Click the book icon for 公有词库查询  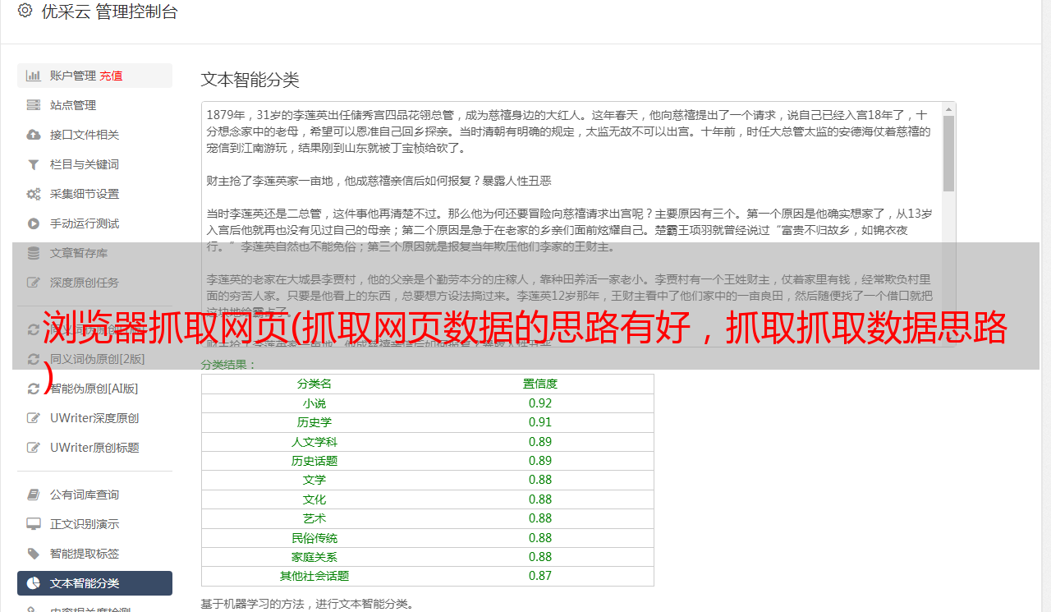point(34,495)
